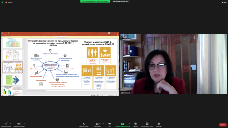Click the growth chart wheat tile

(x=111, y=77)
